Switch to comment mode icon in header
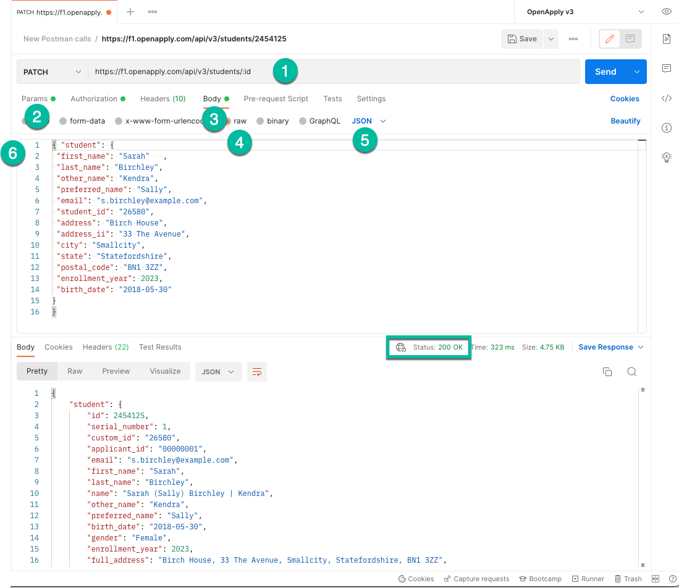The width and height of the screenshot is (679, 588). (x=630, y=39)
